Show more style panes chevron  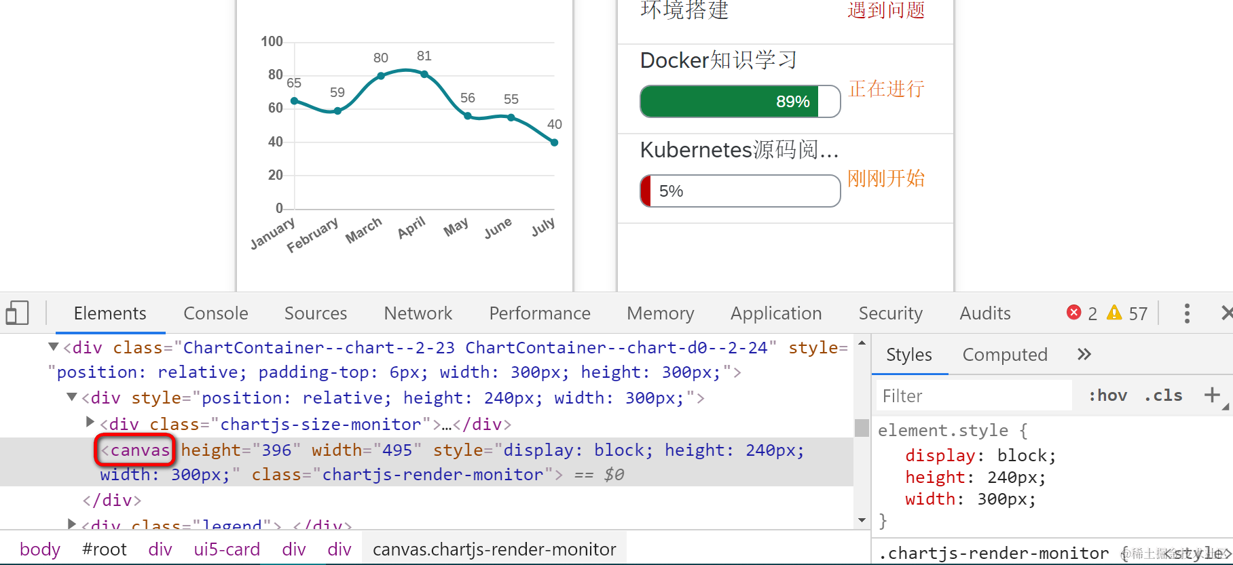tap(1084, 354)
